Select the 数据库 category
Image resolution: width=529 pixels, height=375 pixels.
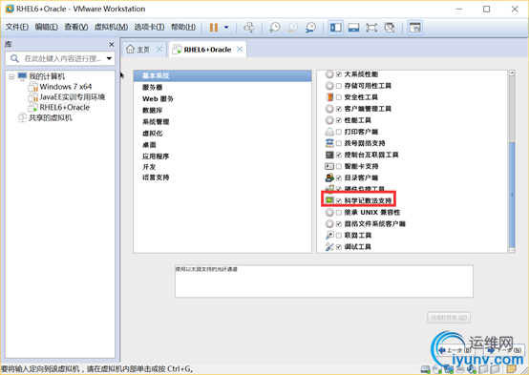point(153,111)
